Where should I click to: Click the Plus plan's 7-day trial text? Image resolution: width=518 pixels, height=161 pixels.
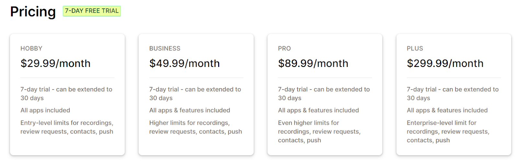pos(453,93)
